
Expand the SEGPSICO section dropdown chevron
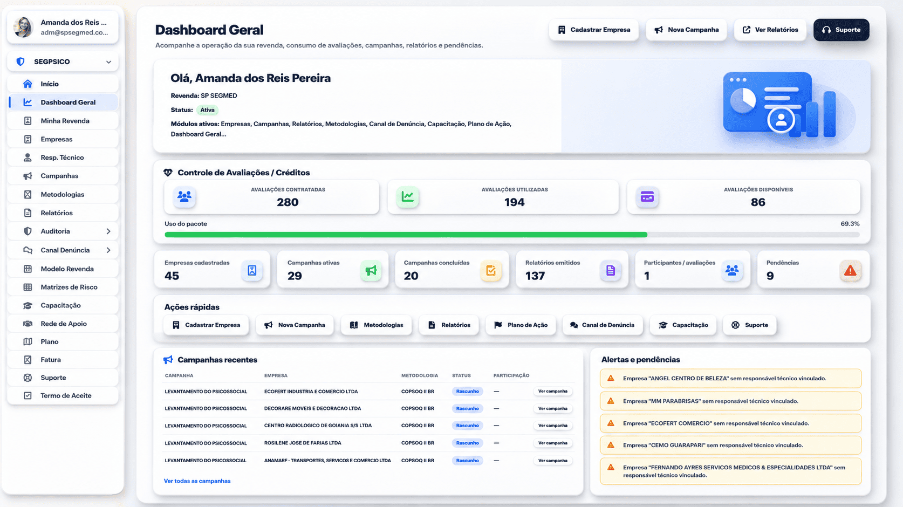(x=108, y=62)
